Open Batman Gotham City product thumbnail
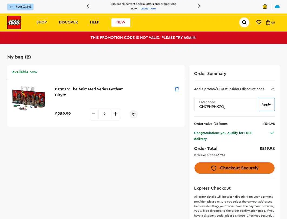This screenshot has width=287, height=219. point(29,98)
